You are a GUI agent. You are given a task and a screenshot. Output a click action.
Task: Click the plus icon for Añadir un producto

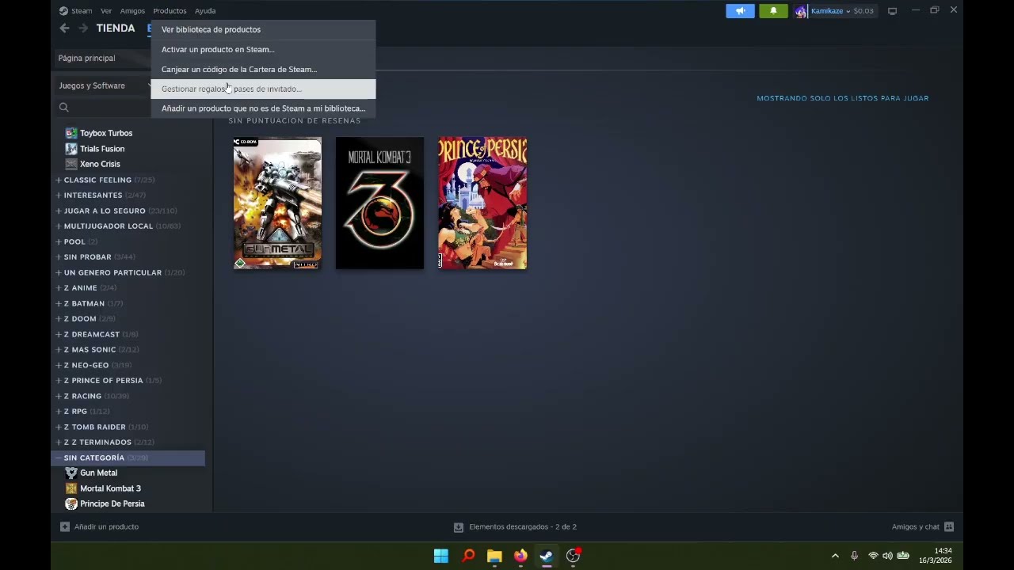(65, 526)
